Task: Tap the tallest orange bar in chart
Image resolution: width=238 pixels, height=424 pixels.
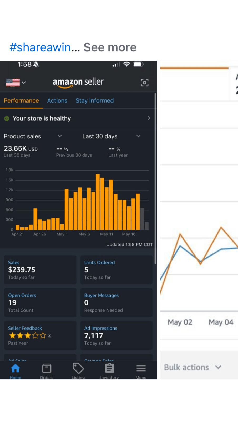Action: (x=98, y=202)
